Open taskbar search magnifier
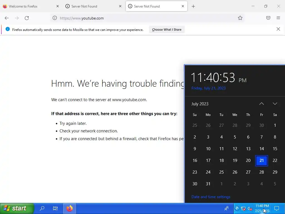This screenshot has height=214, width=285. coord(42,208)
